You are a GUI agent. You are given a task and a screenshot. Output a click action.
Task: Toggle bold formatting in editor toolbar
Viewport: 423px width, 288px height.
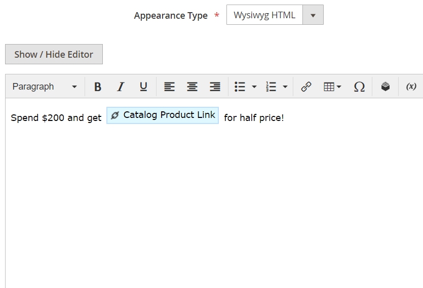coord(98,87)
